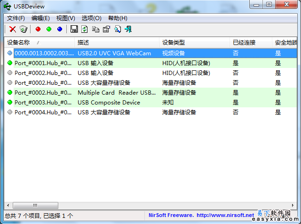The image size is (301, 224).
Task: Open the 选项(O) menu
Action: 91,18
